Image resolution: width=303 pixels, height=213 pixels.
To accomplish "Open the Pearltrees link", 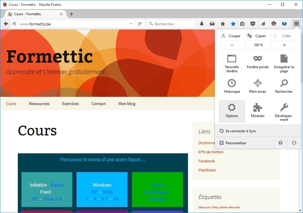I will pos(207,170).
